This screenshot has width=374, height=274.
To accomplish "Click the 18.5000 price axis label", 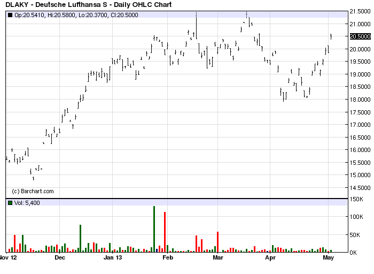I will (x=360, y=87).
